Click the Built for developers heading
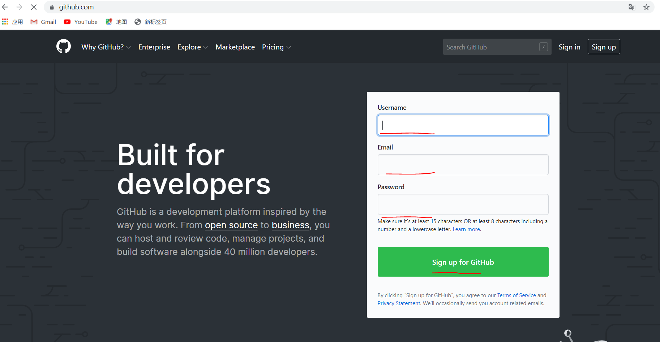The width and height of the screenshot is (660, 342). click(x=194, y=169)
